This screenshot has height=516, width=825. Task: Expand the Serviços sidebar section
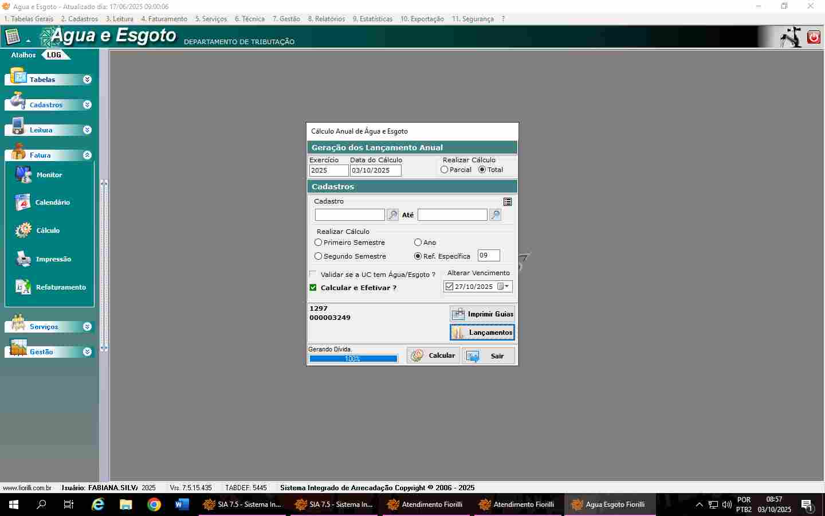(x=87, y=327)
